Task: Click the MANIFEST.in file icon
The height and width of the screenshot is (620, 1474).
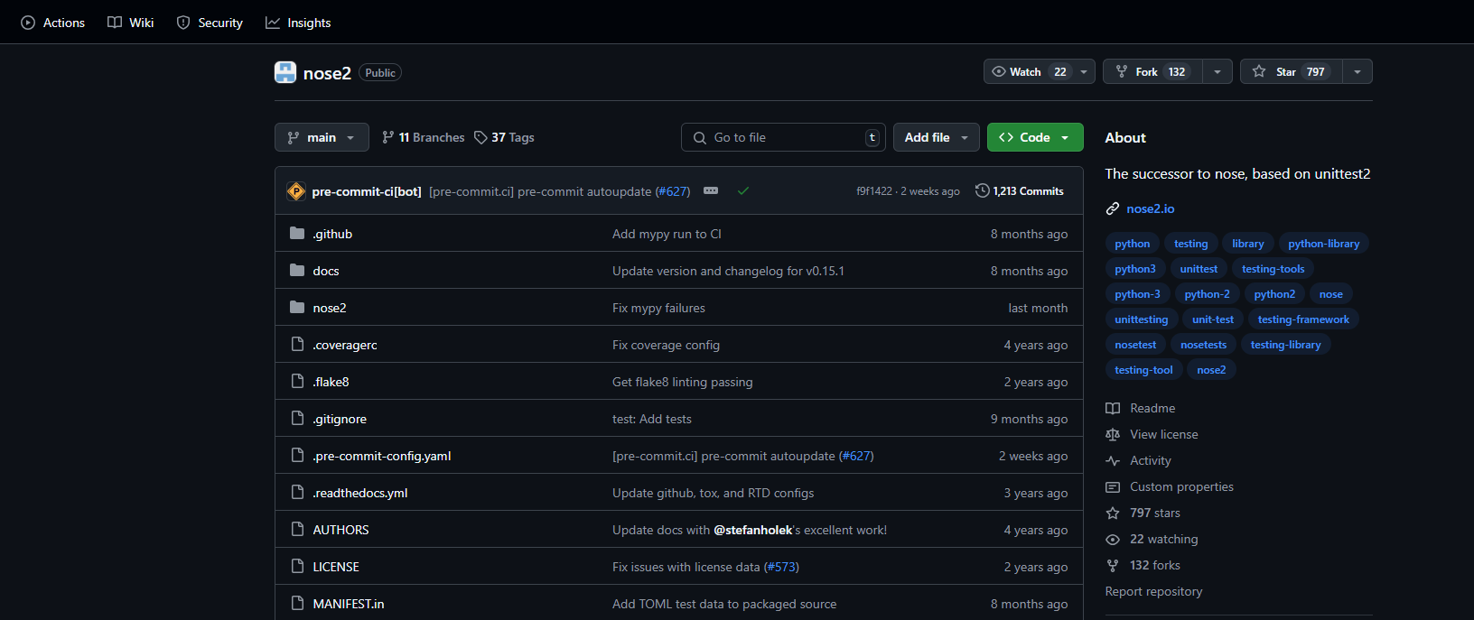Action: [297, 603]
